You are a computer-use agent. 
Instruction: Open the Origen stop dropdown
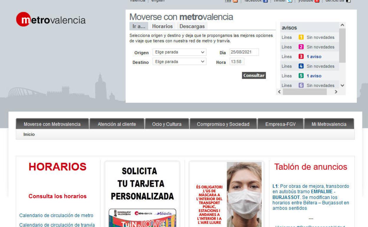pos(179,52)
